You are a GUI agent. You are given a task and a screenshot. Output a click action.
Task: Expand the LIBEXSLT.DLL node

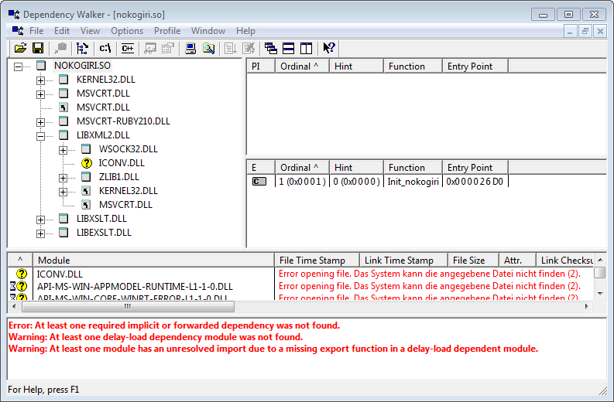click(40, 233)
